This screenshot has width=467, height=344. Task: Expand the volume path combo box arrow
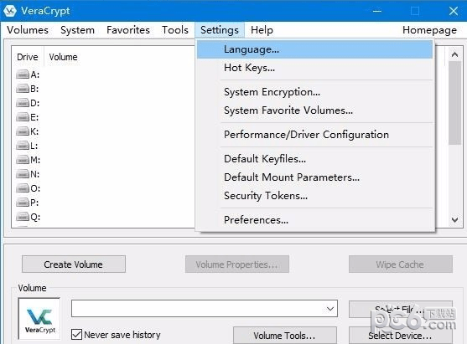coord(330,309)
